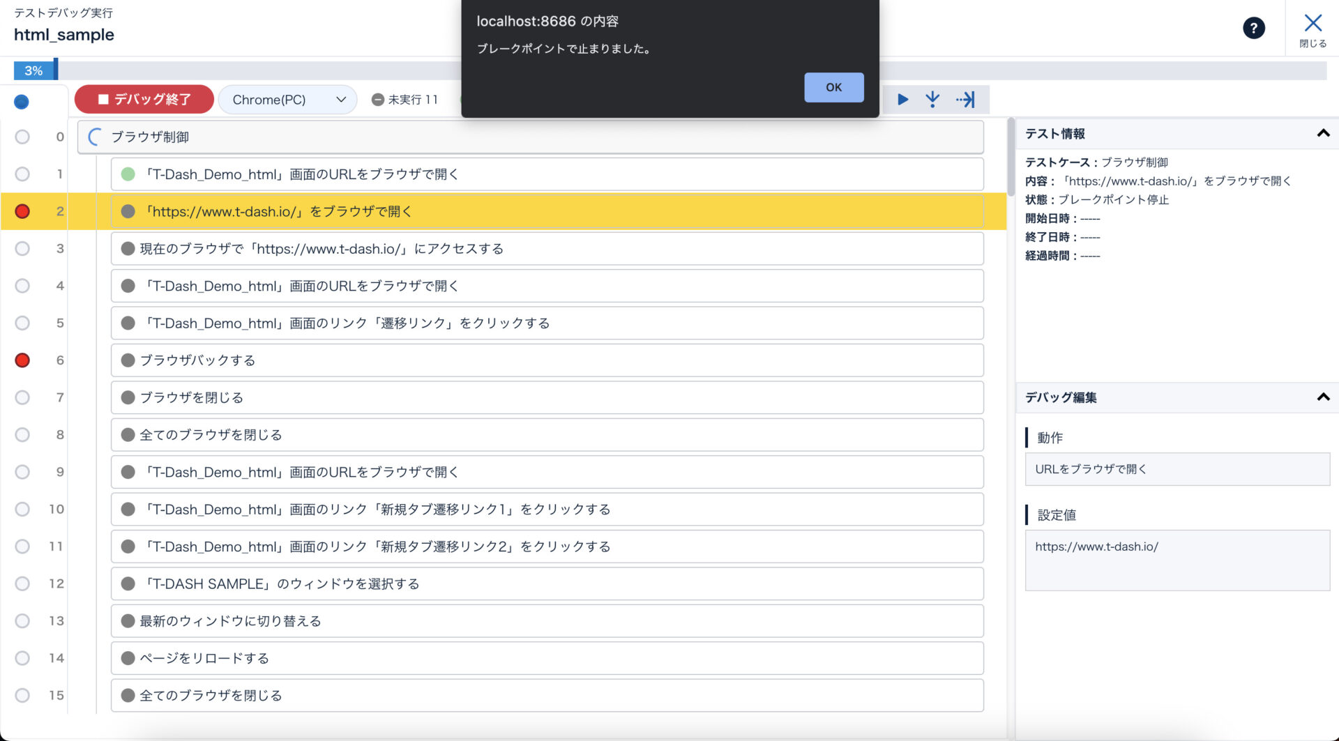Click the step-into down arrow icon
Viewport: 1339px width, 741px height.
point(932,100)
